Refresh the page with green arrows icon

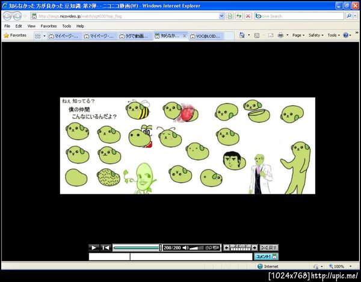pos(239,16)
